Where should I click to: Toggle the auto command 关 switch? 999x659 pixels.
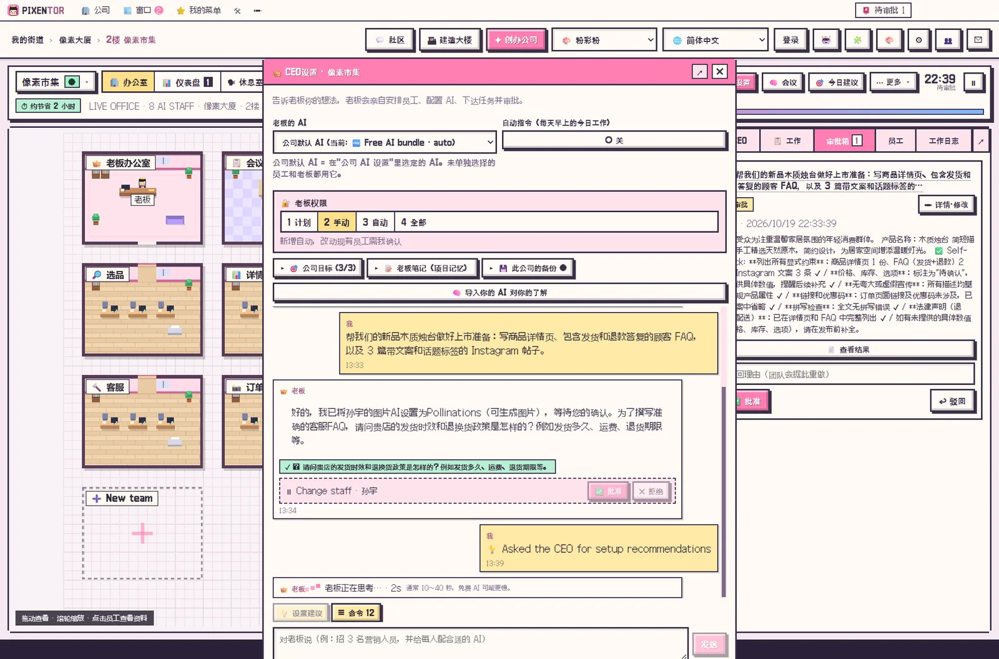point(614,140)
